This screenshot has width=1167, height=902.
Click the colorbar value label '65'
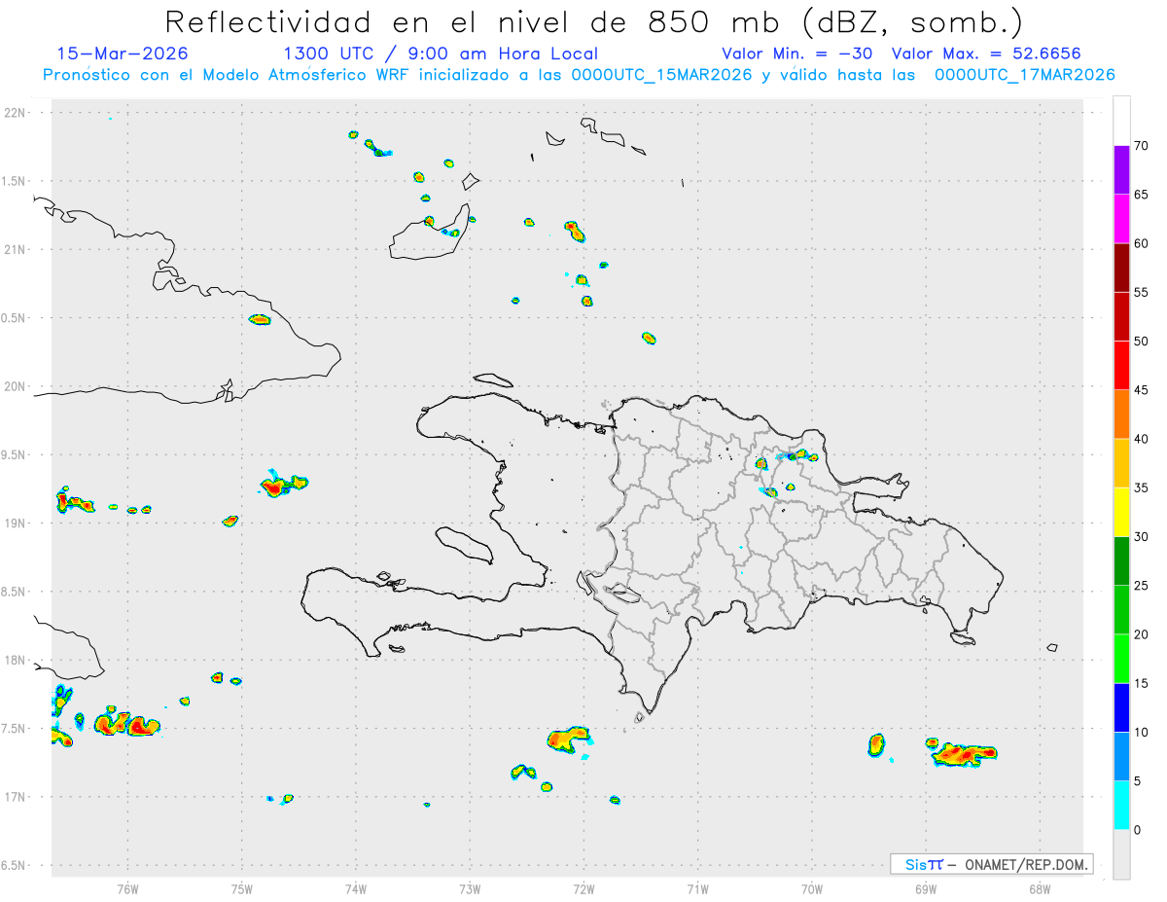1142,195
